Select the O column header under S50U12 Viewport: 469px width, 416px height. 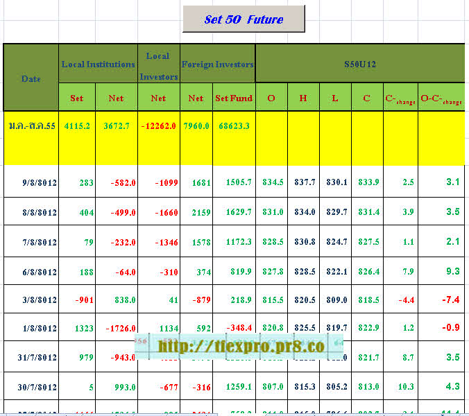271,98
